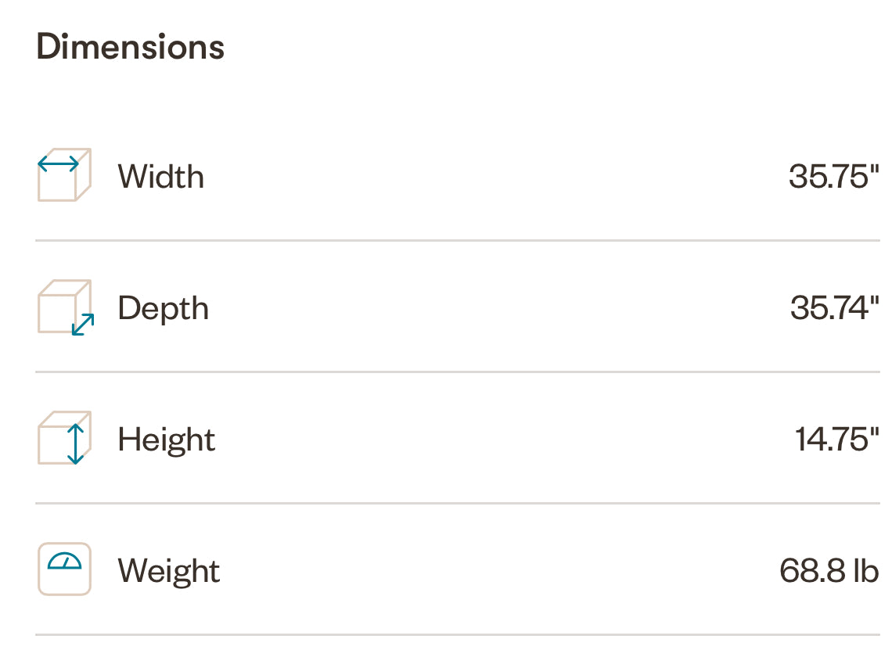Click the Width label text
This screenshot has width=892, height=650.
point(161,177)
